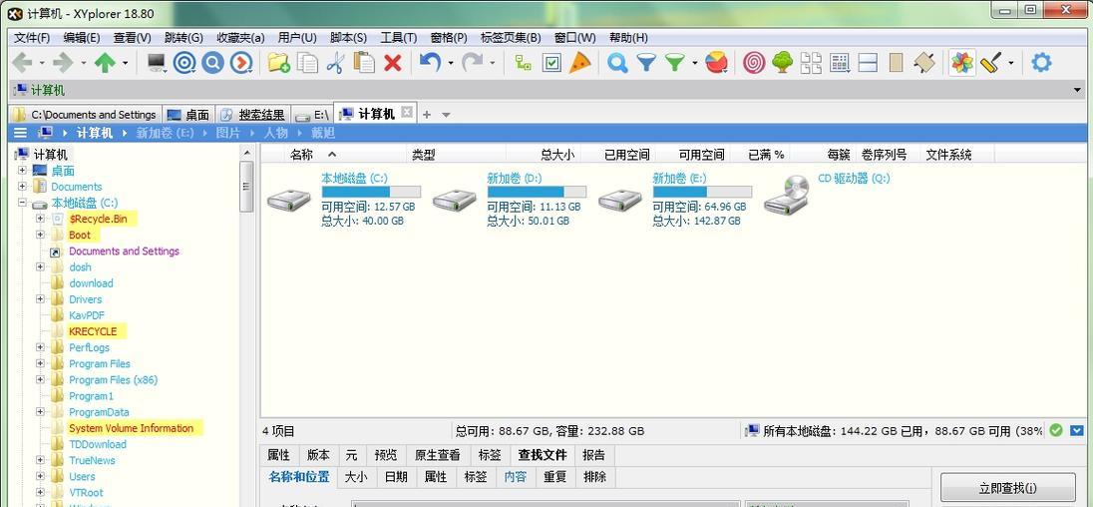Open the address bar dropdown arrow
1093x507 pixels.
pos(1078,90)
